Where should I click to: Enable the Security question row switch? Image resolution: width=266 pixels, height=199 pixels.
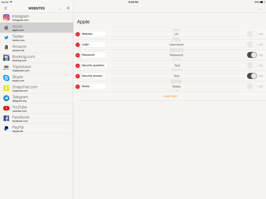click(x=252, y=66)
